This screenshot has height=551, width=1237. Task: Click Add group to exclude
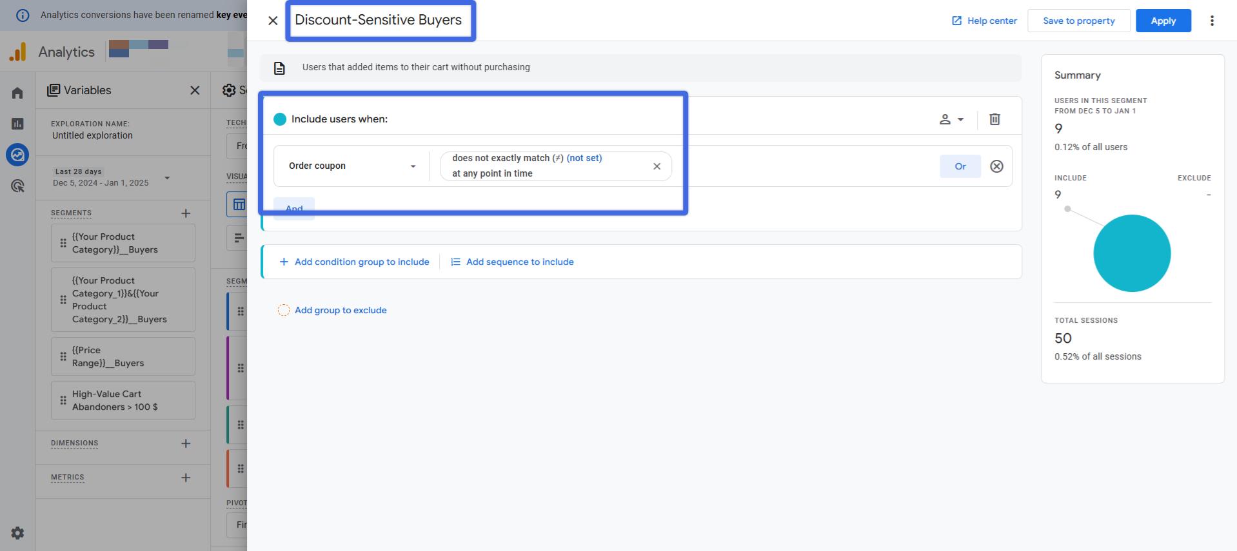pyautogui.click(x=332, y=310)
